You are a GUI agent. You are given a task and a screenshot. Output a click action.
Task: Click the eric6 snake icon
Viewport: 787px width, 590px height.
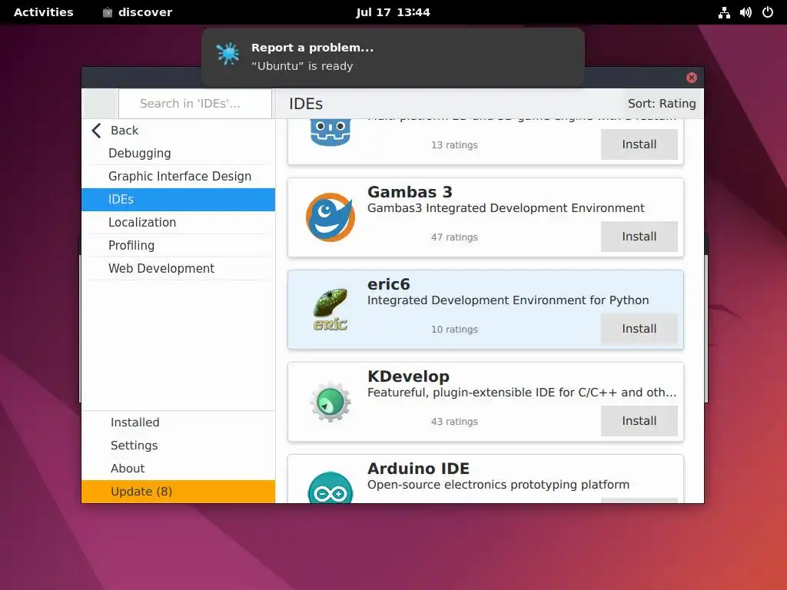click(x=330, y=309)
